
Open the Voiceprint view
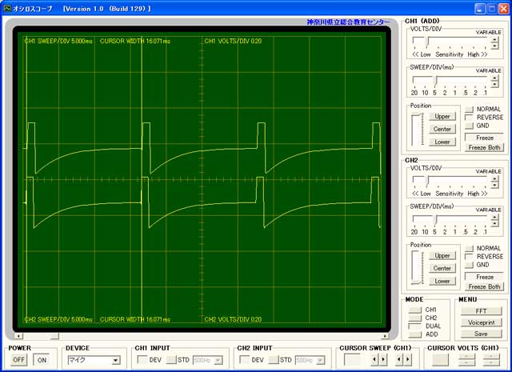pyautogui.click(x=482, y=322)
